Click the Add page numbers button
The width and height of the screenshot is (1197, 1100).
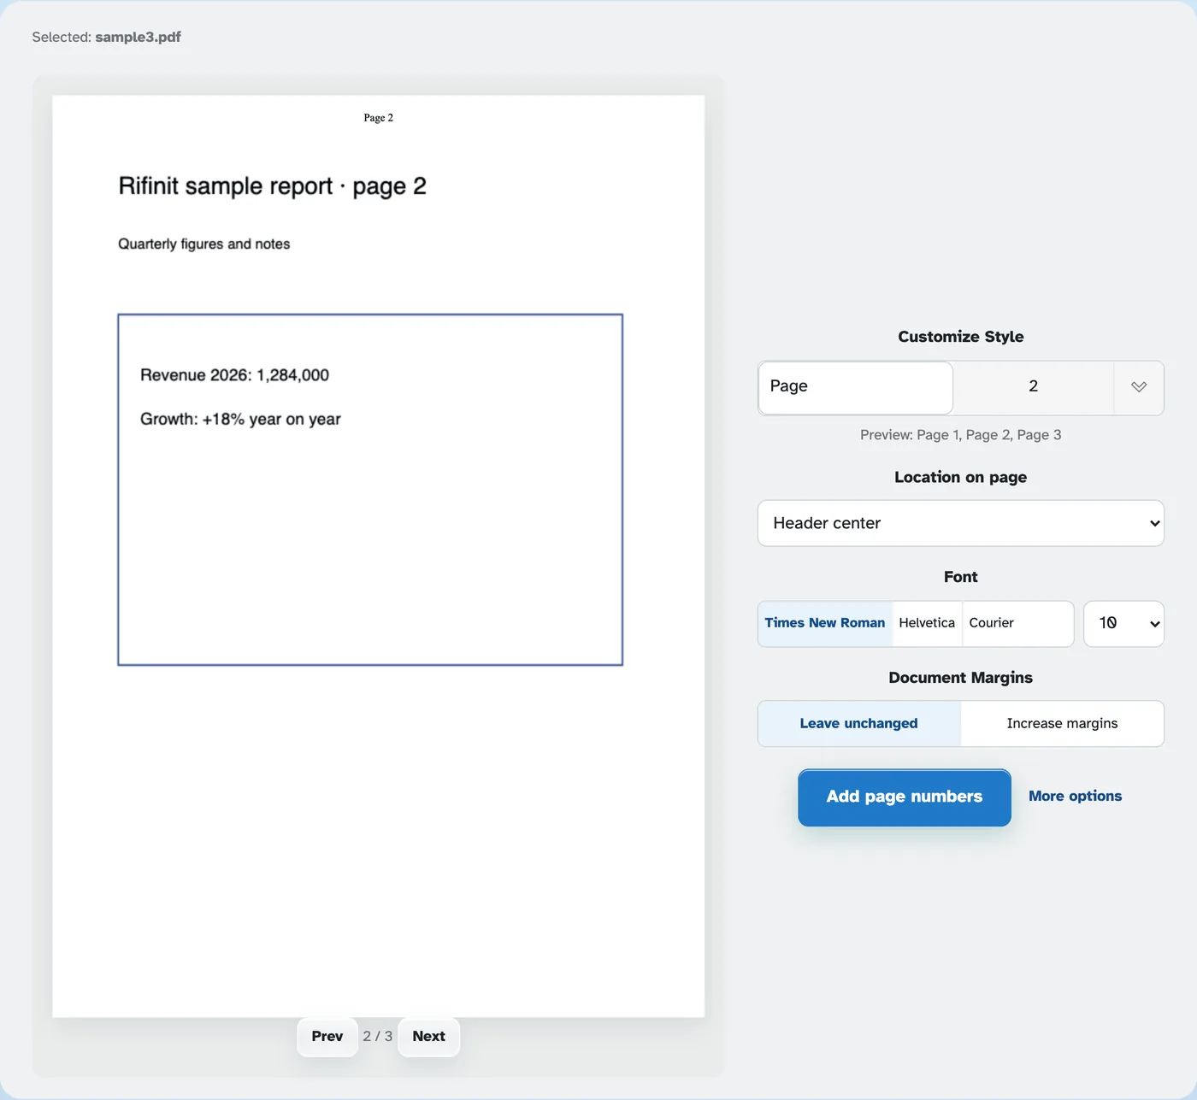coord(905,797)
